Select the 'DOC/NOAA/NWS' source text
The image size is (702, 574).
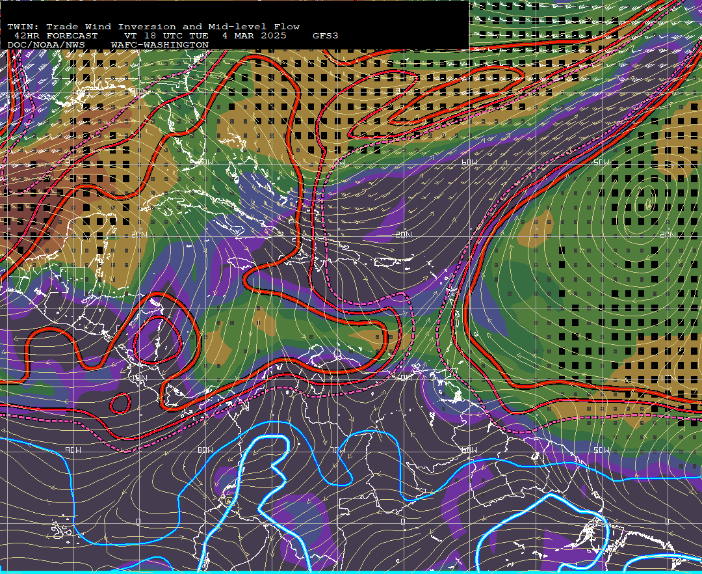pyautogui.click(x=46, y=46)
